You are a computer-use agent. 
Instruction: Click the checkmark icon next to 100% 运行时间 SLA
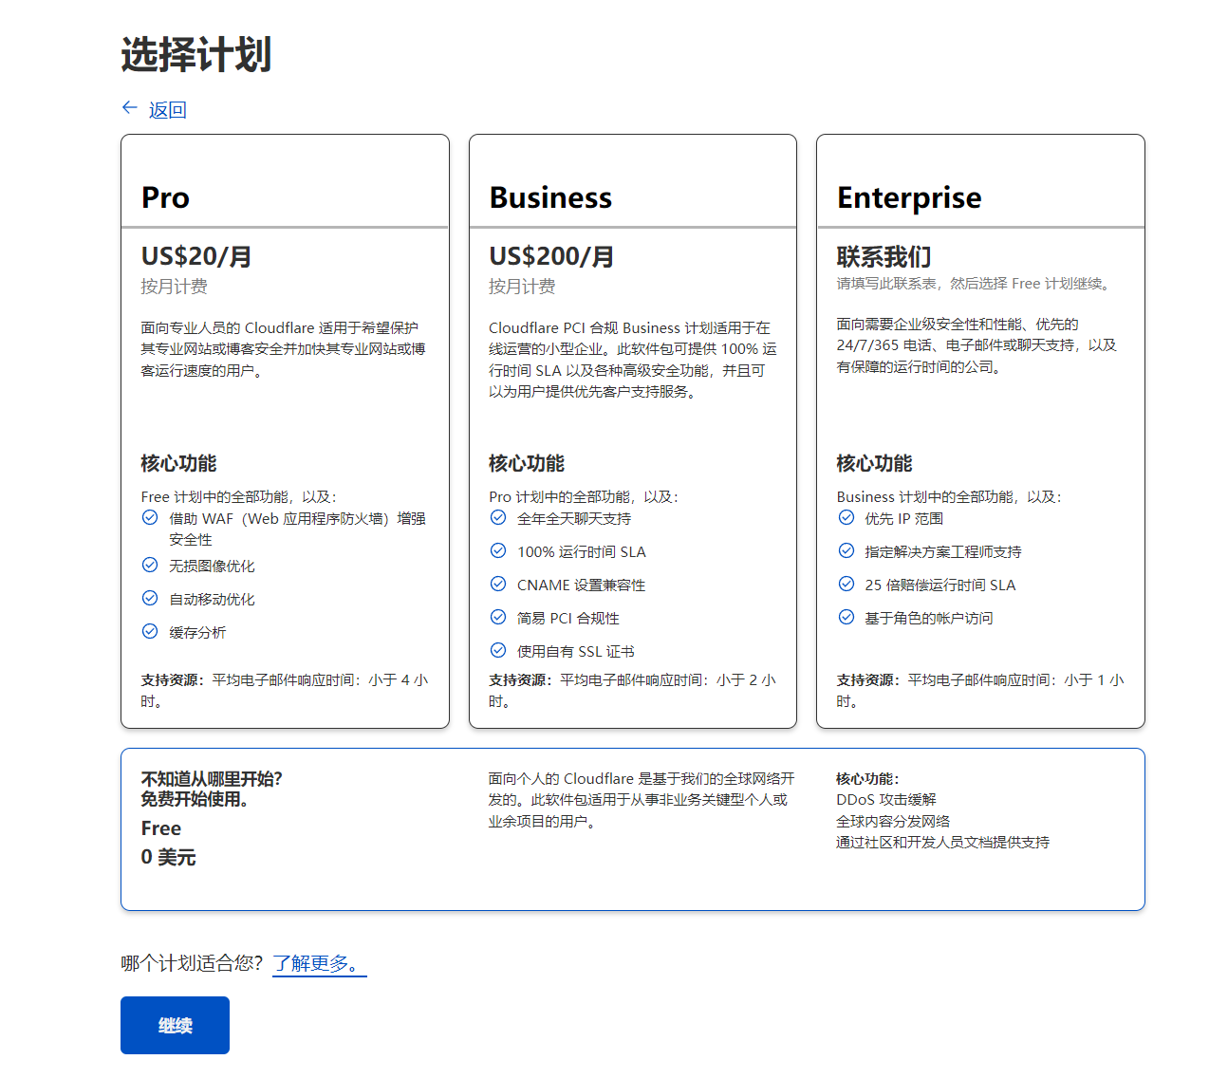coord(498,550)
